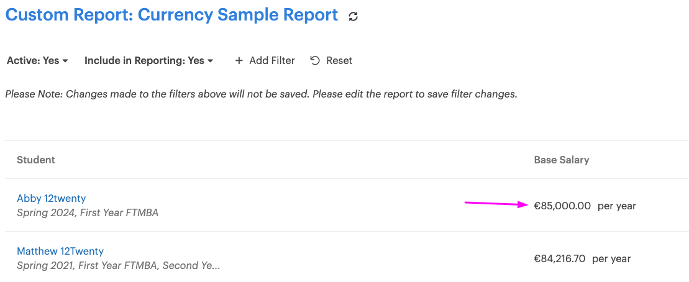
Task: Click the plus icon before Add Filter
Action: [239, 61]
